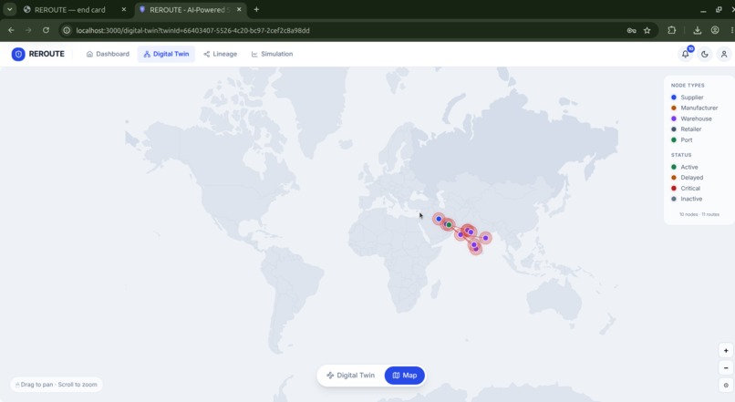735x402 pixels.
Task: Open the Dashboard nav item
Action: point(108,54)
